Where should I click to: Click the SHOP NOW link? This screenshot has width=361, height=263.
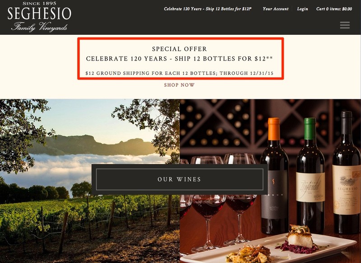[179, 85]
